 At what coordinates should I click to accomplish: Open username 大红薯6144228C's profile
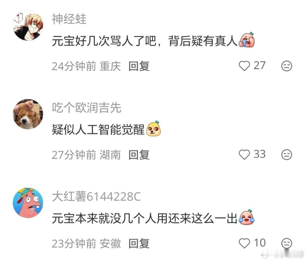tap(96, 196)
